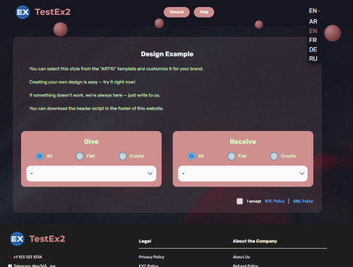The height and width of the screenshot is (267, 353).
Task: Select the All radio under Receive
Action: (x=191, y=156)
